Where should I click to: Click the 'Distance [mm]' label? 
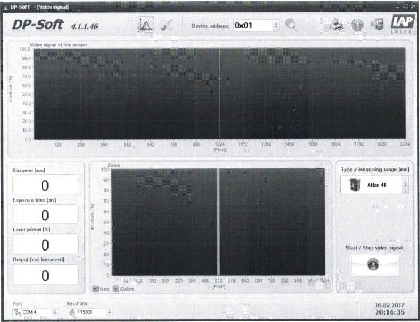coord(29,171)
